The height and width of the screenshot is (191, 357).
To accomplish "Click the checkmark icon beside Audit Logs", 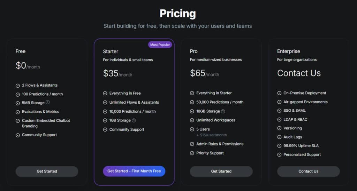I will coord(279,137).
